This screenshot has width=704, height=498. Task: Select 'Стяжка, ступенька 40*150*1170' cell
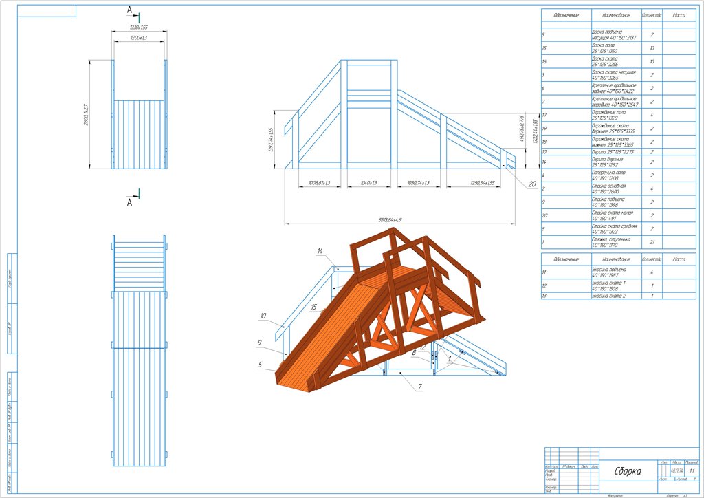pos(617,243)
